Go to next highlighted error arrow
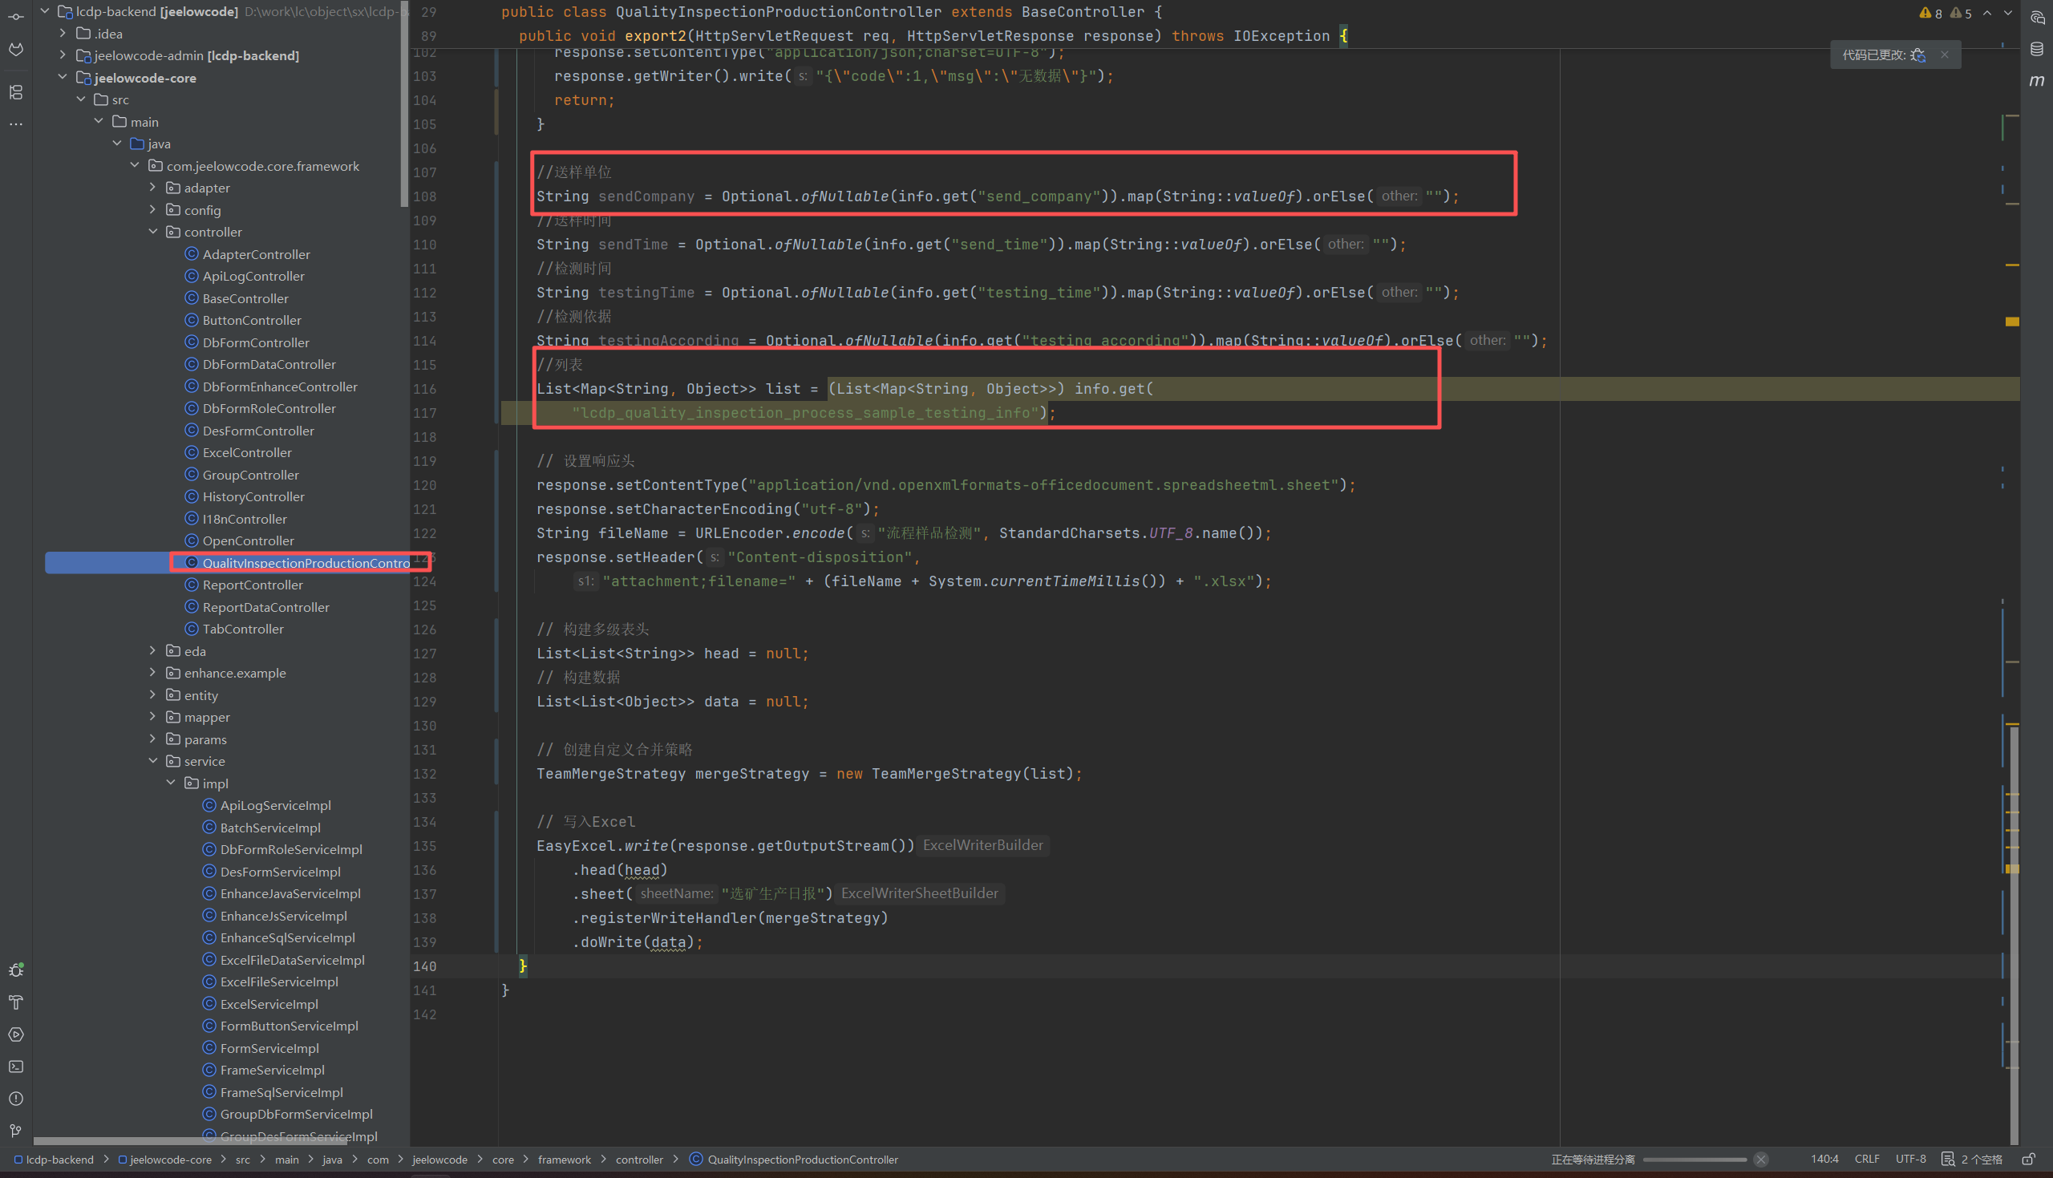 (2008, 13)
